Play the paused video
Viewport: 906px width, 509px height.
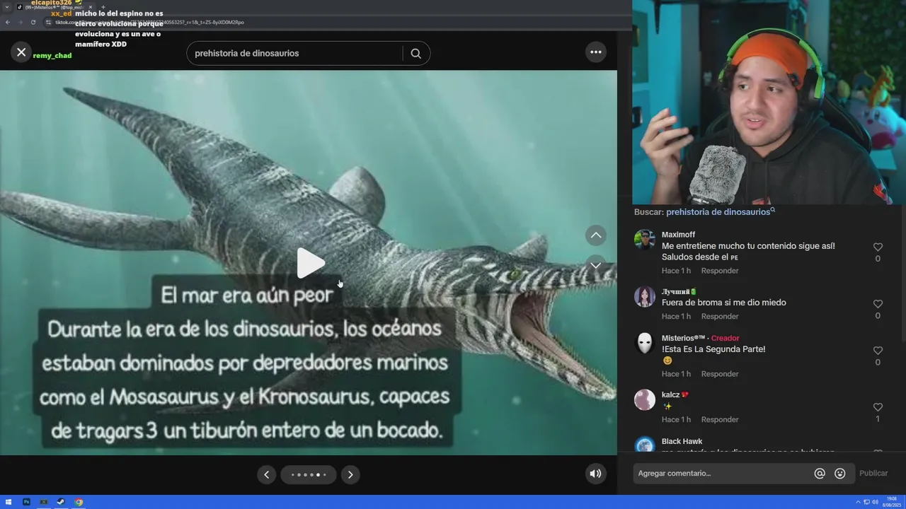click(x=309, y=263)
